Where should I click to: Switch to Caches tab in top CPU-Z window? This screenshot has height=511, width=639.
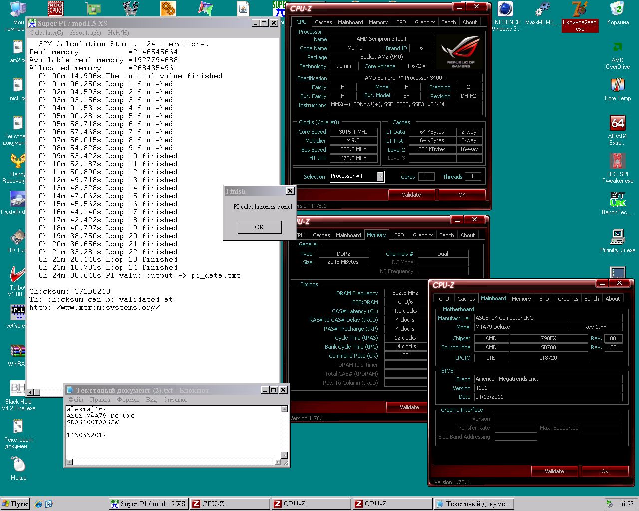pos(323,22)
